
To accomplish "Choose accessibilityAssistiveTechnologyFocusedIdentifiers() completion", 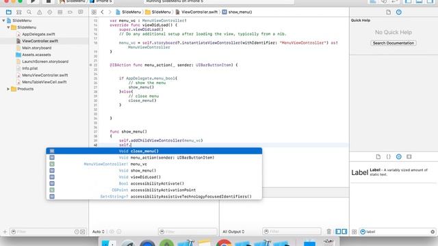I will (x=154, y=196).
